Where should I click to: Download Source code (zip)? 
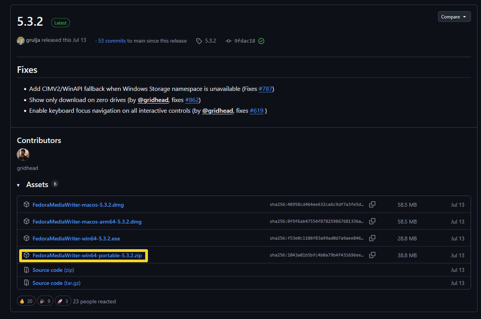click(x=53, y=270)
